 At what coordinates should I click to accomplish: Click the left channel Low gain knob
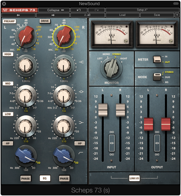click(x=26, y=126)
